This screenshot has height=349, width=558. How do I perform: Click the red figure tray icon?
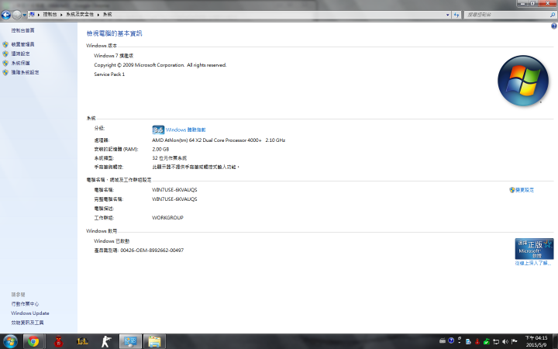477,341
